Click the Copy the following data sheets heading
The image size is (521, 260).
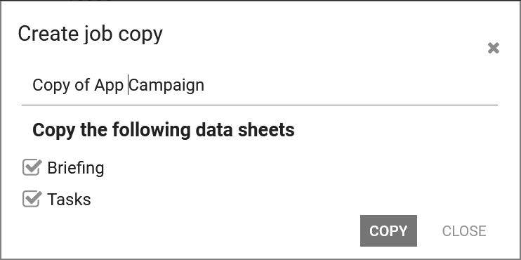tap(164, 130)
